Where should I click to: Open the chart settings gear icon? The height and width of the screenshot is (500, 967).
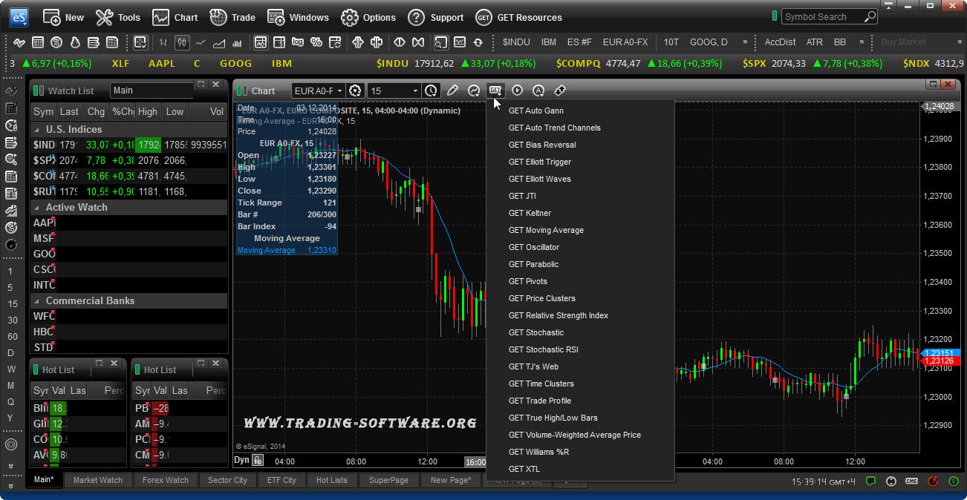(356, 91)
